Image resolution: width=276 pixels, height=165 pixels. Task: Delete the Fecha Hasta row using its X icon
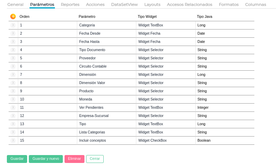click(13, 42)
